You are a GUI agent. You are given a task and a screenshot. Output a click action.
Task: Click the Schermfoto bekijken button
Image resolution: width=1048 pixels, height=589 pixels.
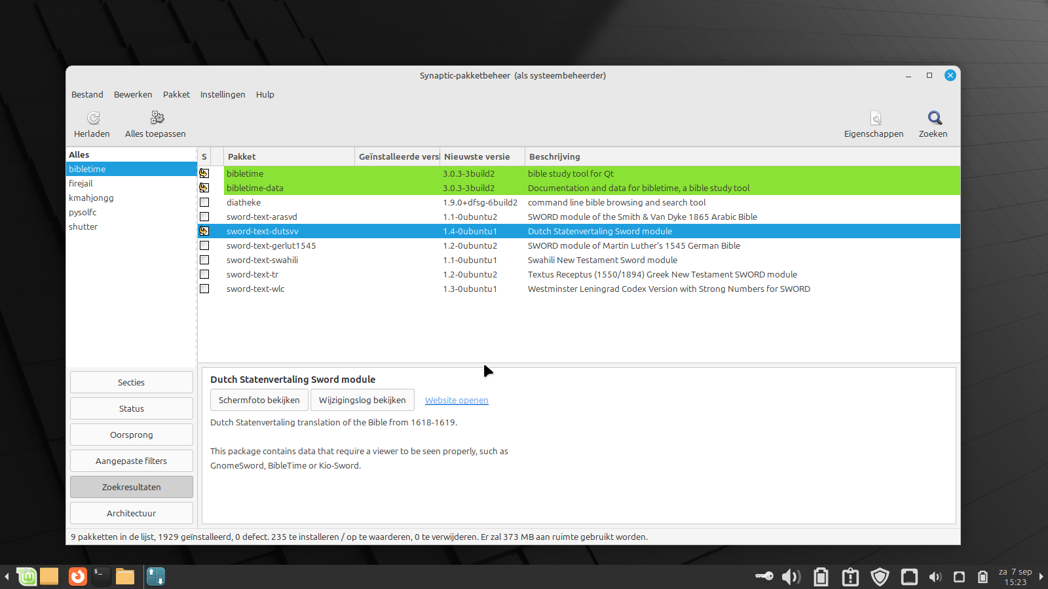259,400
